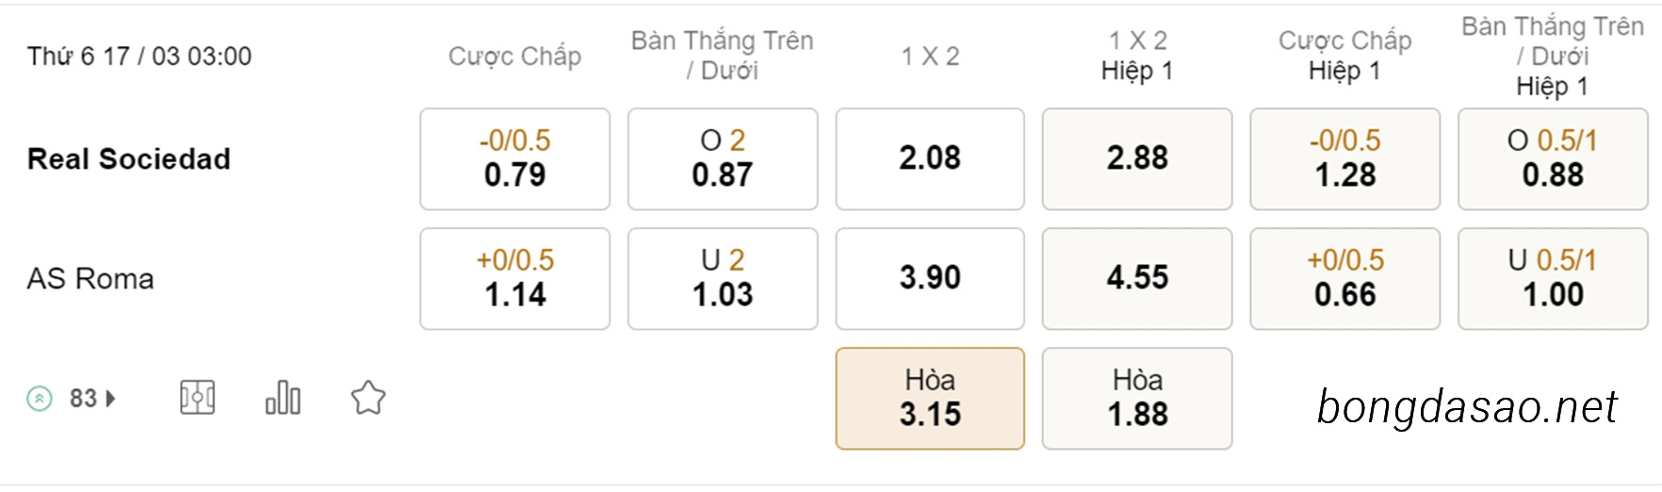Choose AS Roma win at 3.90
Viewport: 1662px width, 492px height.
[930, 278]
